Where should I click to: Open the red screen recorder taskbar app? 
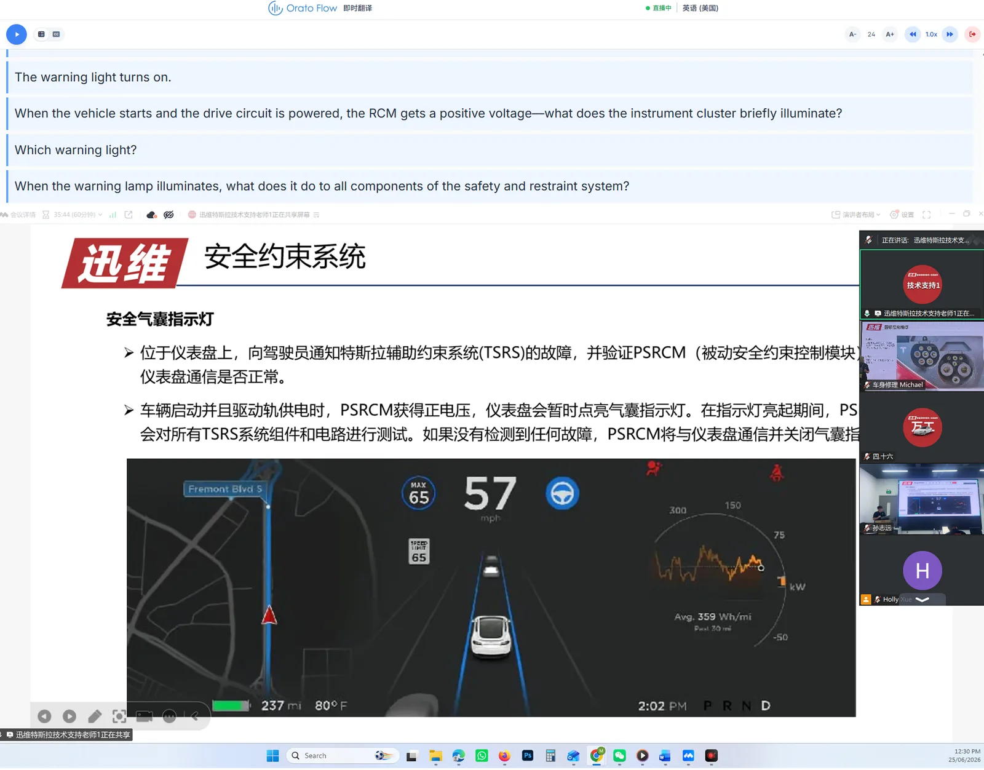(x=712, y=756)
